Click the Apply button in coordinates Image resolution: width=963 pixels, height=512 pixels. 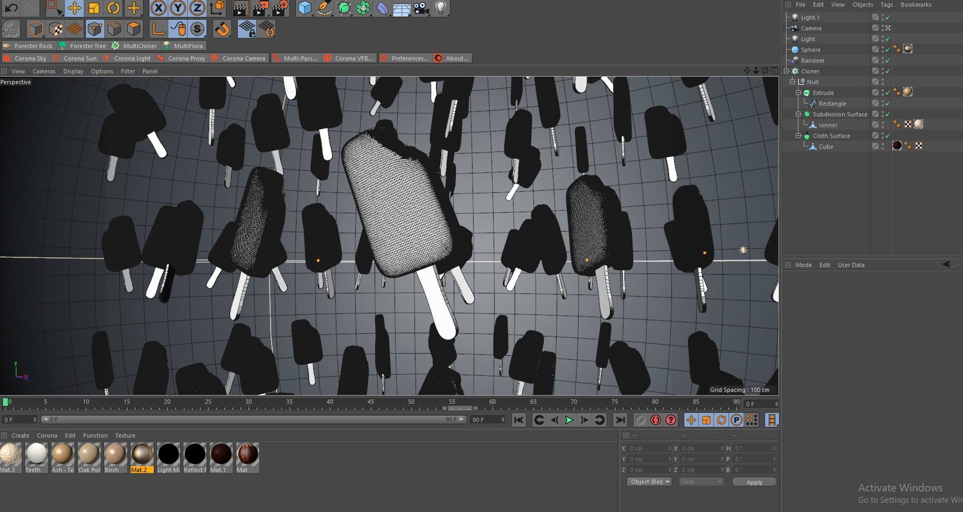[x=754, y=481]
